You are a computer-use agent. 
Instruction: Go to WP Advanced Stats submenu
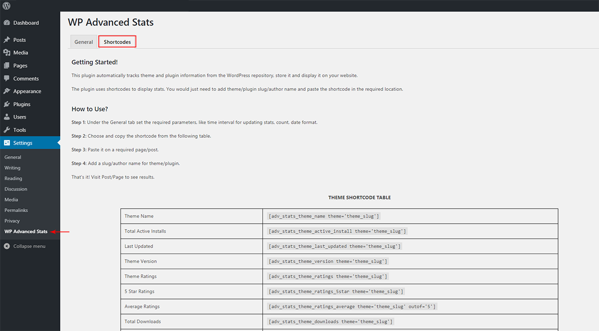coord(26,232)
